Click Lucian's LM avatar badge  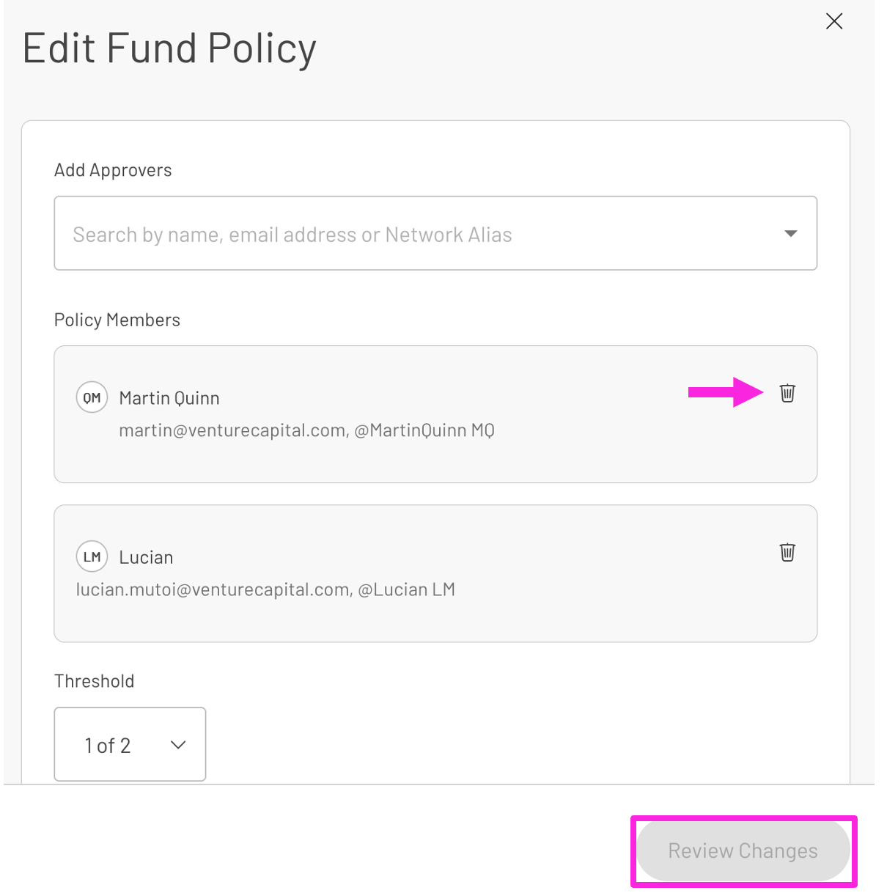92,556
